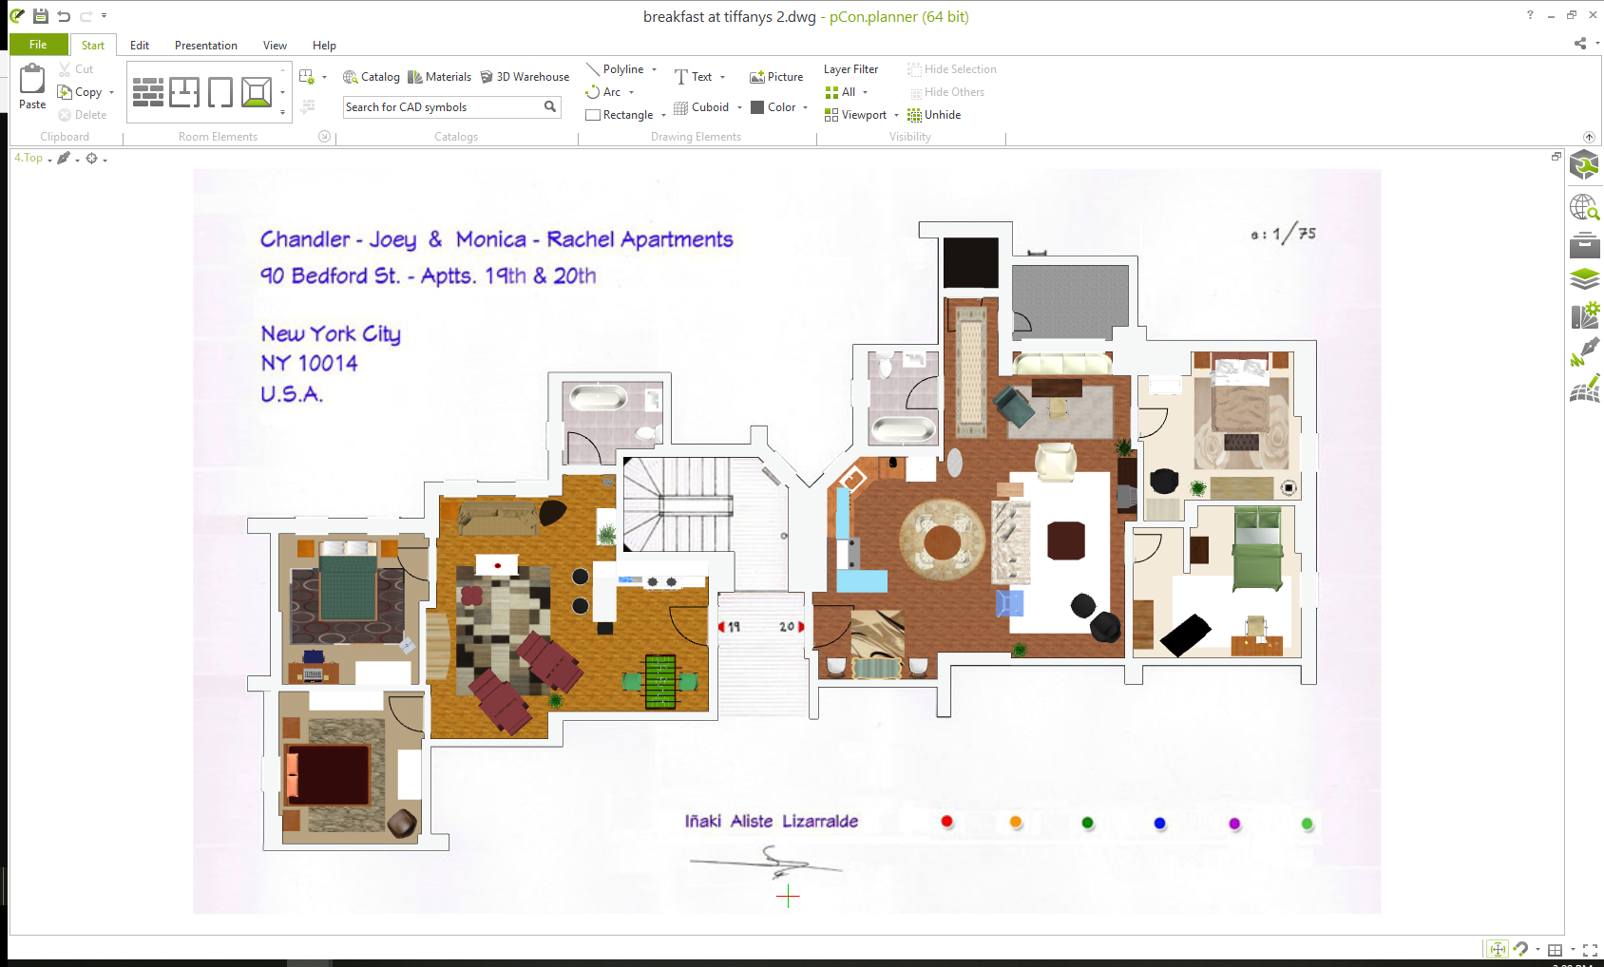Click the Undo arrow icon

pos(64,16)
